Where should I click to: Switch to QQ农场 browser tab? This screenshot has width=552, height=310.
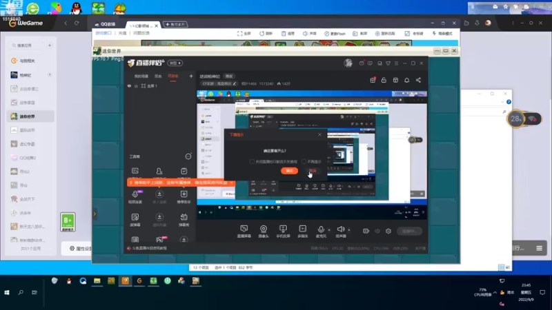tap(106, 24)
